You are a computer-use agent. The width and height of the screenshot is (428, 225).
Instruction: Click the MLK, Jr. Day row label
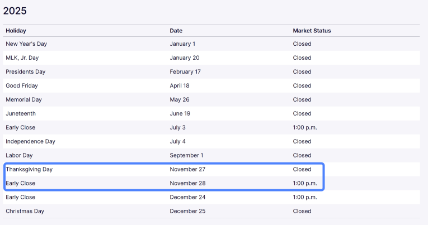click(x=22, y=58)
